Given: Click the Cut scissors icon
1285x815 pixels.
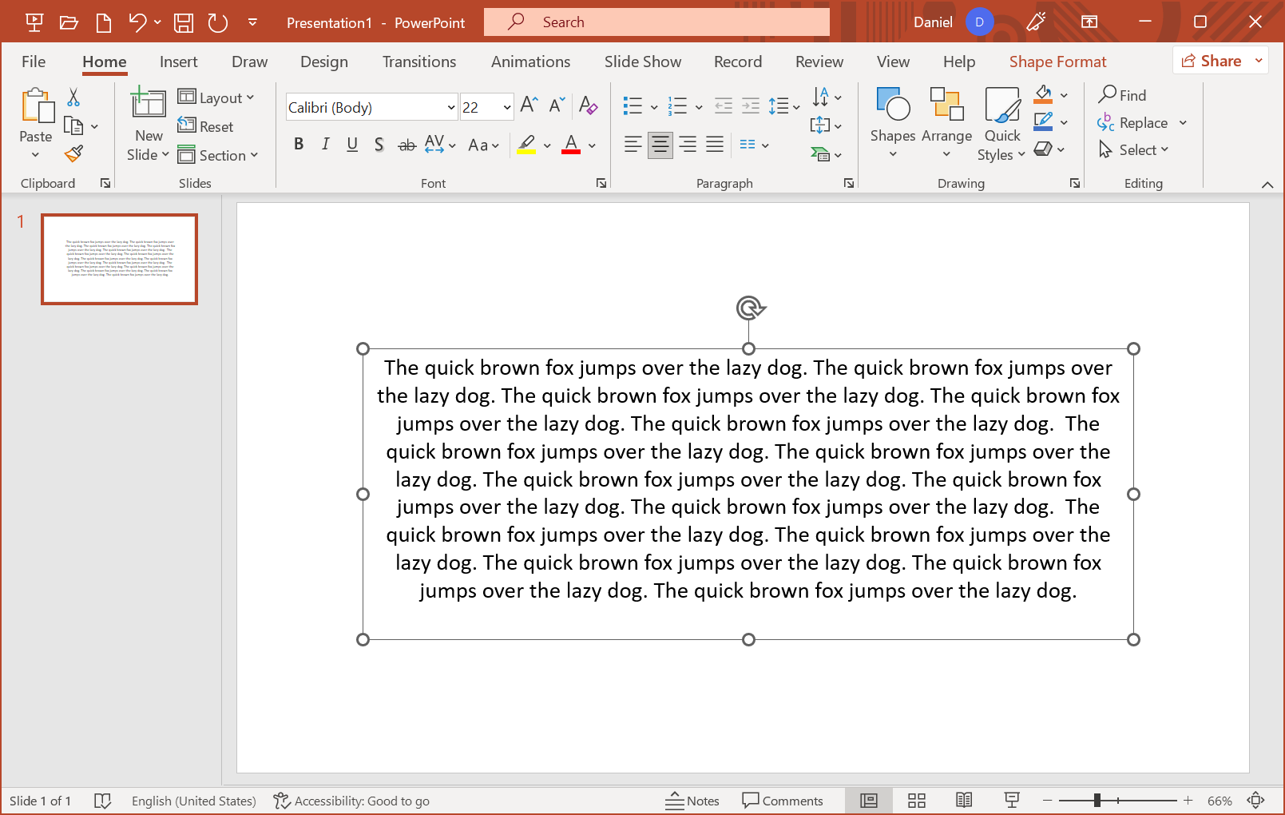Looking at the screenshot, I should pyautogui.click(x=73, y=97).
